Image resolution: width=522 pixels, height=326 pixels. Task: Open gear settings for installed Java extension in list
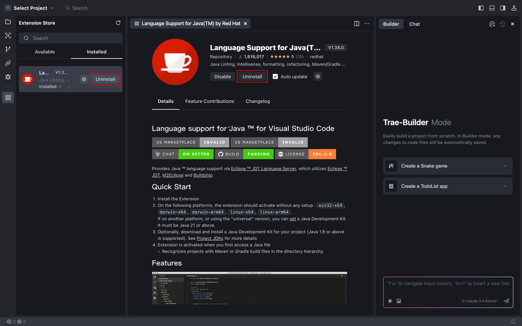pyautogui.click(x=84, y=79)
